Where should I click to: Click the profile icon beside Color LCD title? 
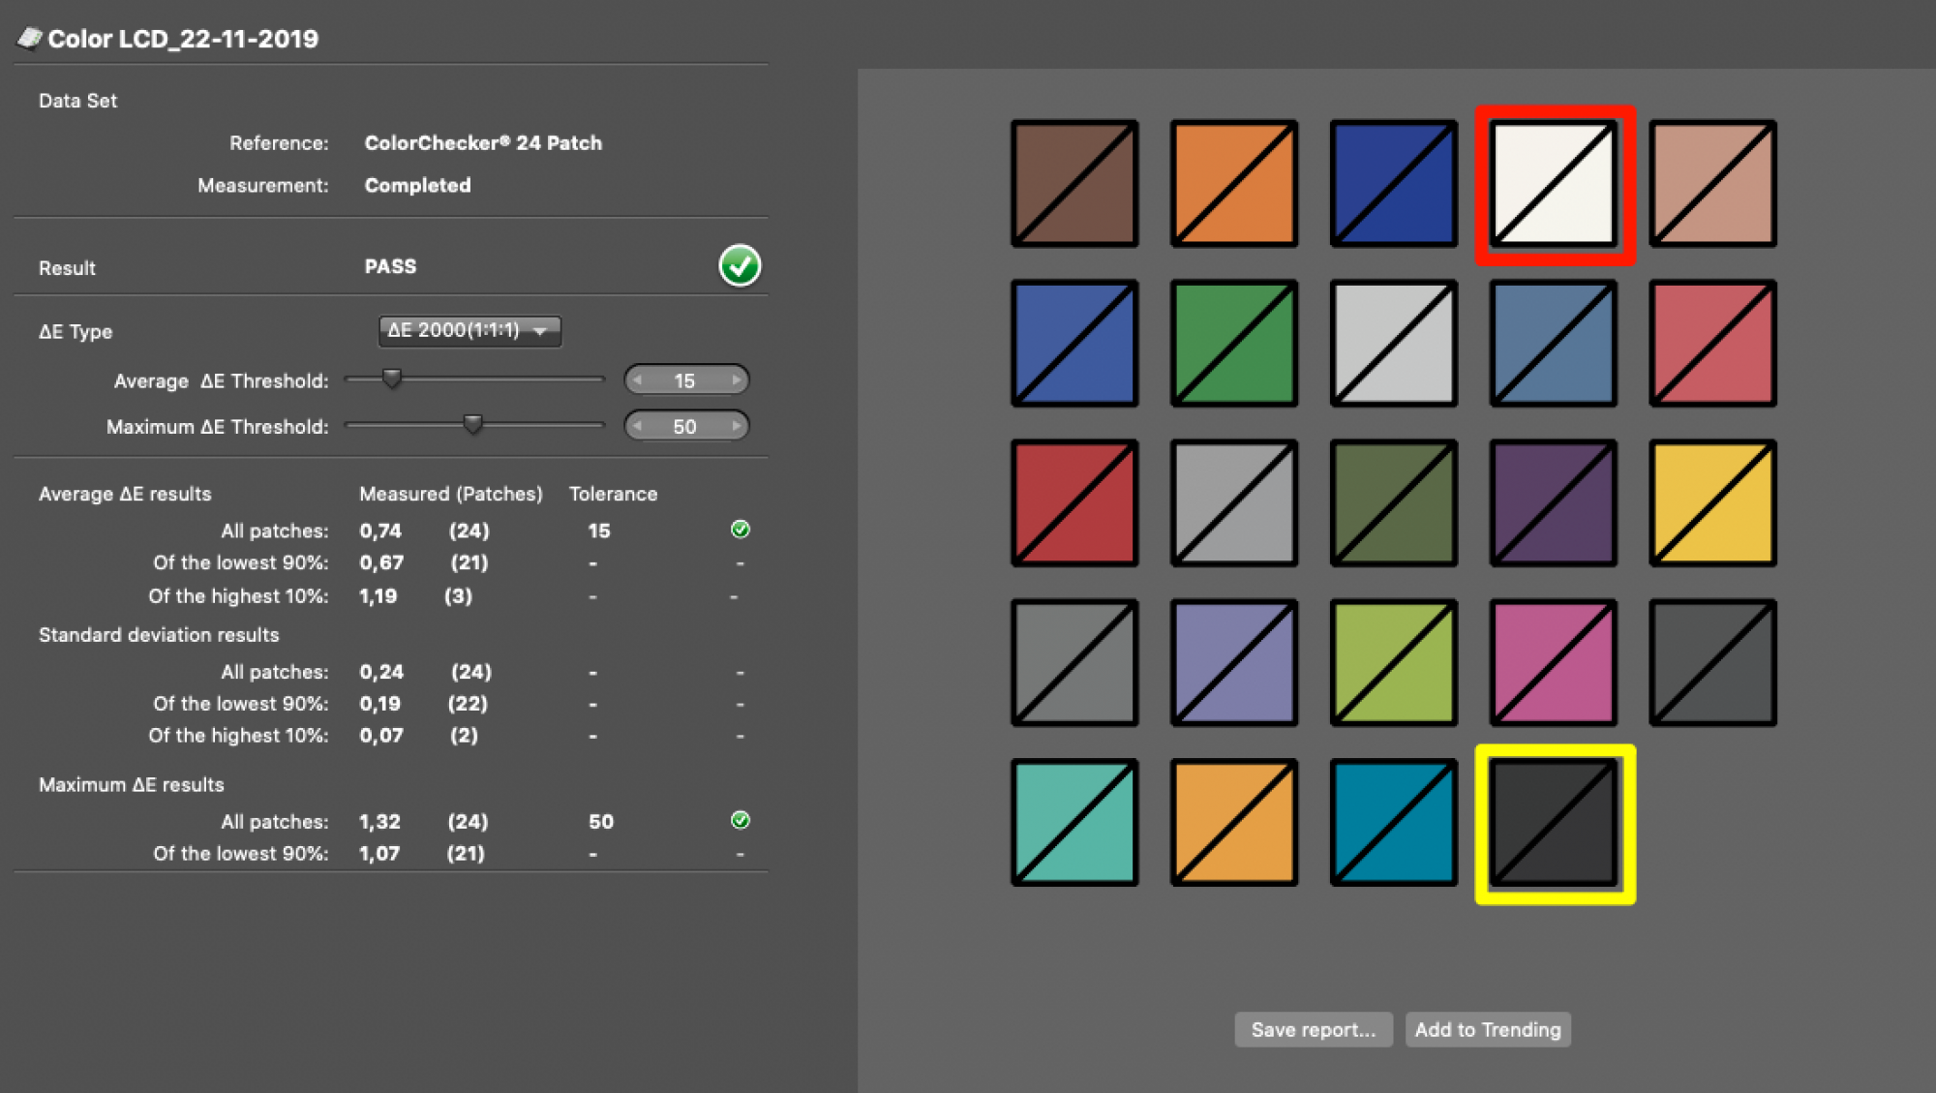coord(29,38)
